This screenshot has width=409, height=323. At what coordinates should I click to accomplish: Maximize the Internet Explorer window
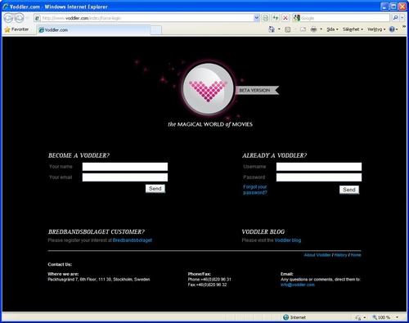393,7
